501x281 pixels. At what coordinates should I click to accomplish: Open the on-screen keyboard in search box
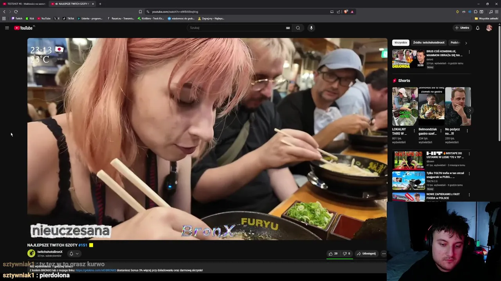point(288,28)
